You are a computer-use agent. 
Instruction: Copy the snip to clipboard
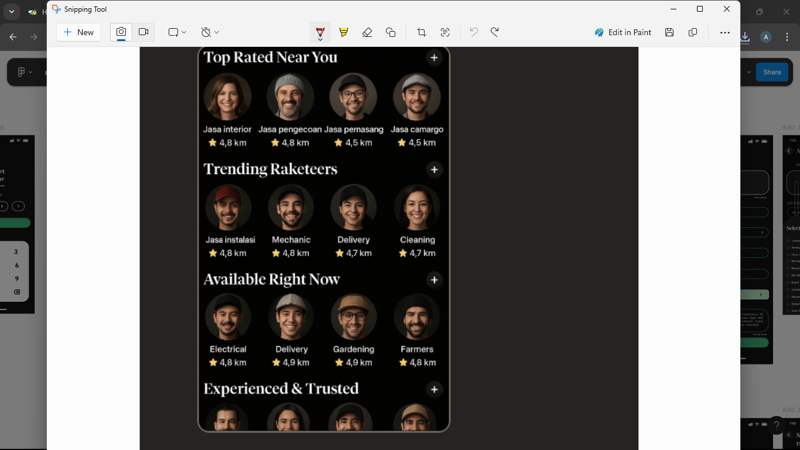click(693, 32)
